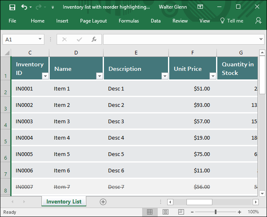The image size is (267, 217).
Task: Open the Formulas ribbon tab
Action: tap(129, 21)
